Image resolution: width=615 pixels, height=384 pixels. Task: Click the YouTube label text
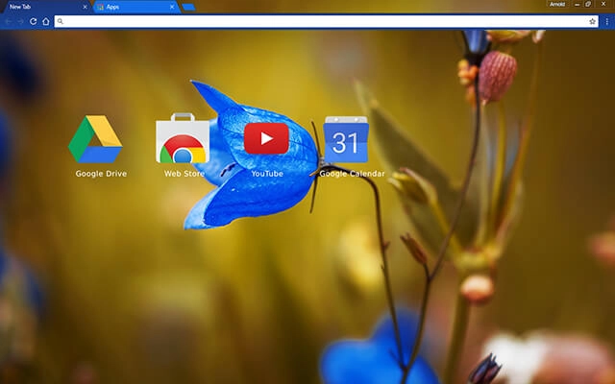(267, 174)
